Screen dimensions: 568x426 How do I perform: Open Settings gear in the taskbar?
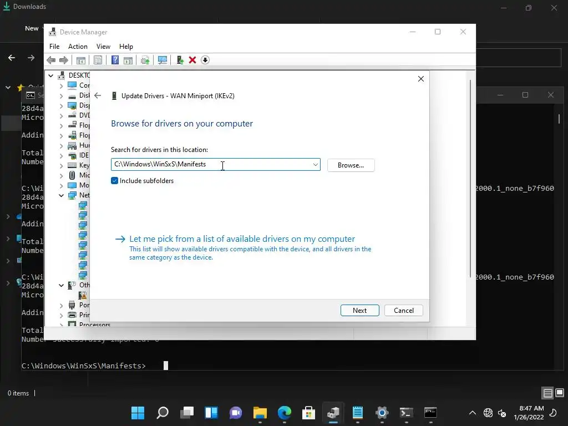[382, 413]
